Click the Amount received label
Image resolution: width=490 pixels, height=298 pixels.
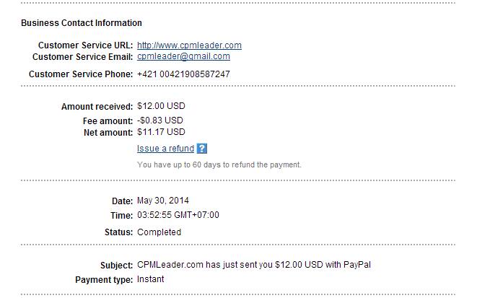[x=97, y=107]
